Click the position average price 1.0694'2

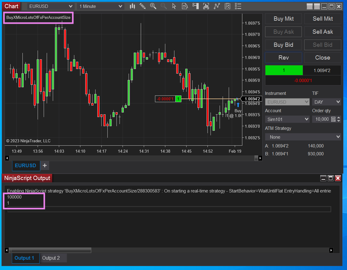pyautogui.click(x=322, y=71)
